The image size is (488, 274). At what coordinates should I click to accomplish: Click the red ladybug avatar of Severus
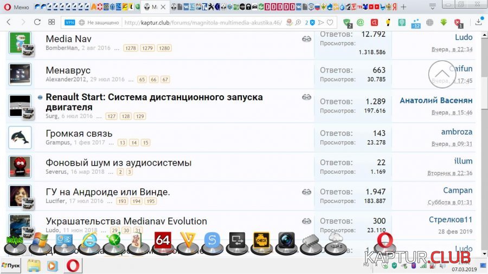(20, 167)
